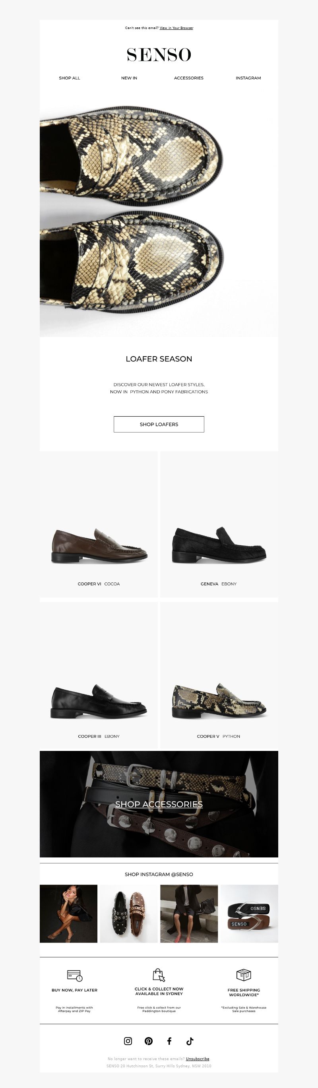Go to Accessories in top navigation

[x=189, y=78]
